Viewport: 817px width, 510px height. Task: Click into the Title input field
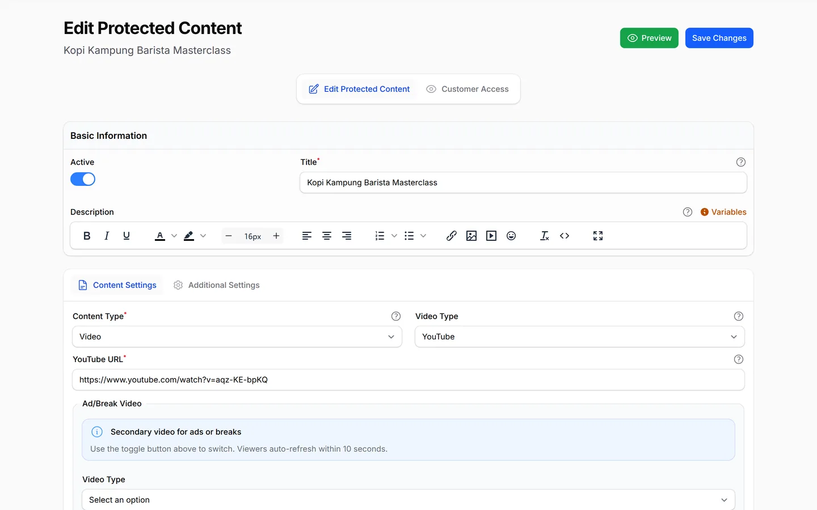tap(523, 182)
